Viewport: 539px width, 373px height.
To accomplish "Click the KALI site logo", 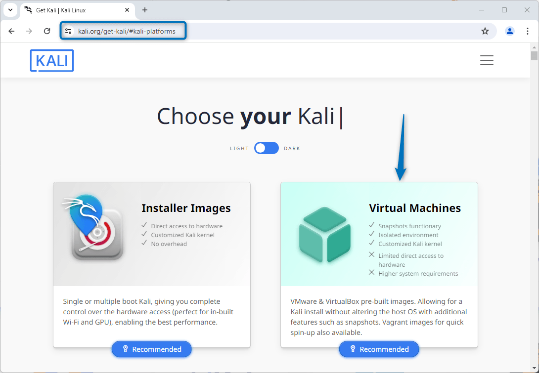I will point(51,60).
